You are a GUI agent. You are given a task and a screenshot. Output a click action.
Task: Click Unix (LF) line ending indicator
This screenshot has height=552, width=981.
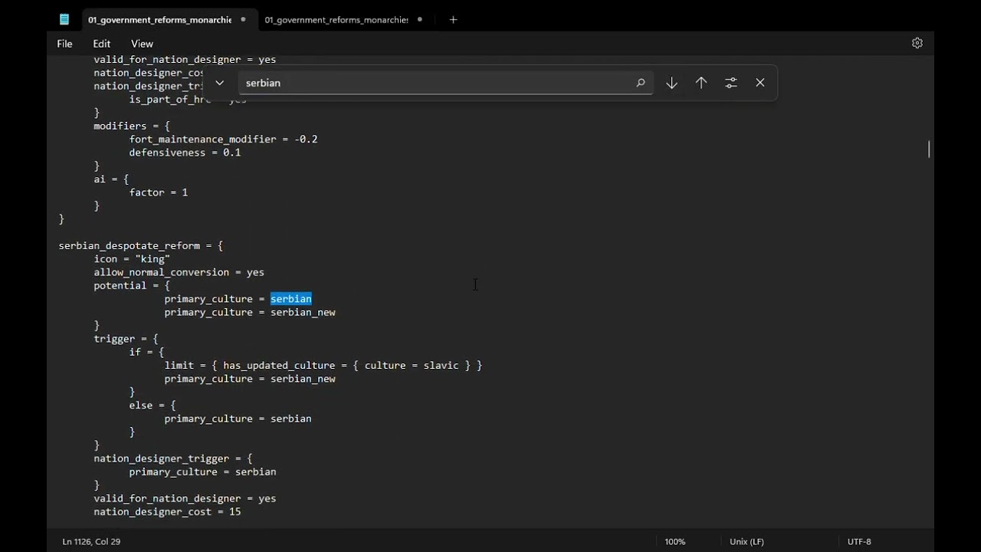coord(746,541)
